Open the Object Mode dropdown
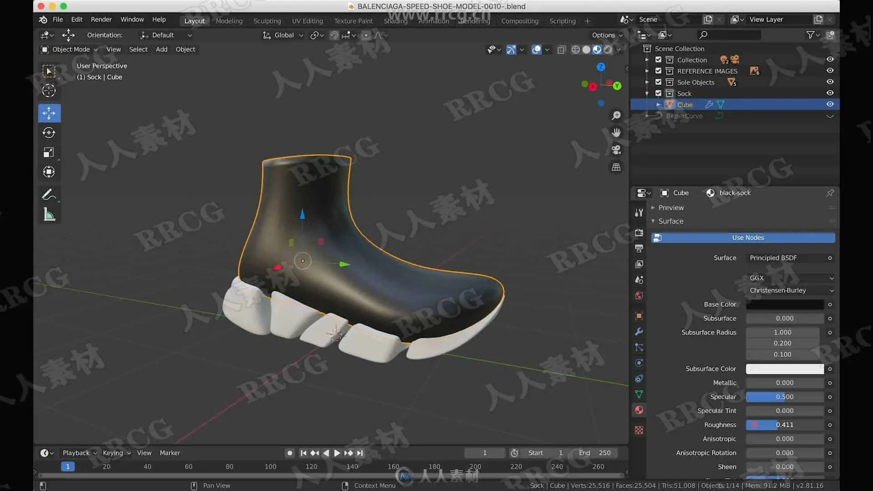The width and height of the screenshot is (873, 491). 70,49
